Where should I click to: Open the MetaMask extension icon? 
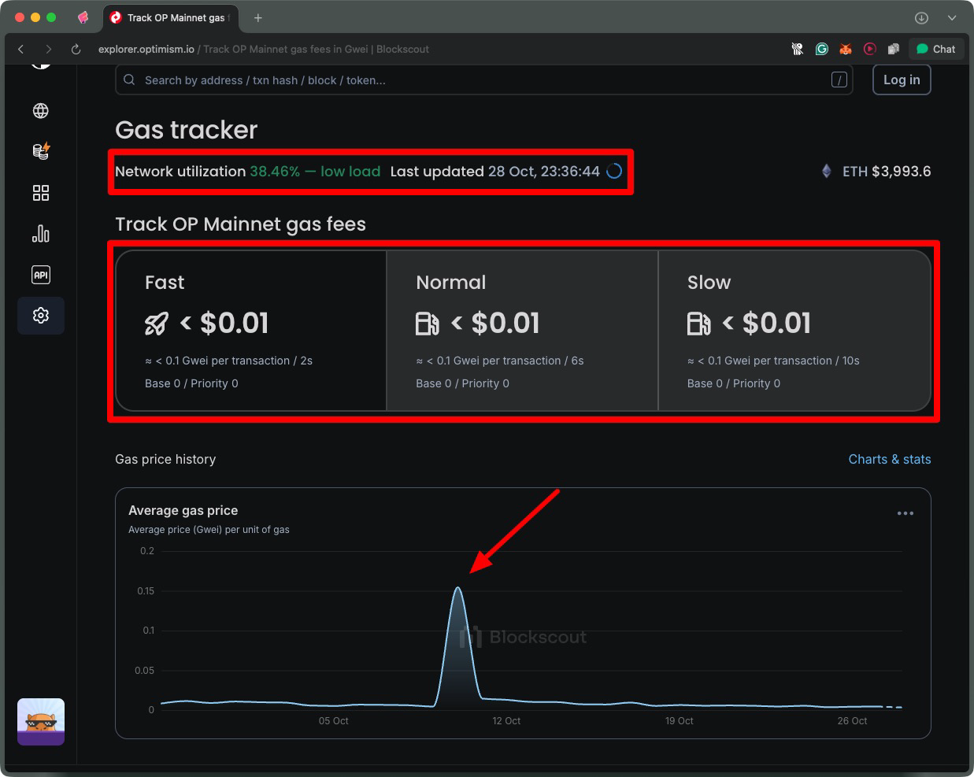[x=846, y=49]
